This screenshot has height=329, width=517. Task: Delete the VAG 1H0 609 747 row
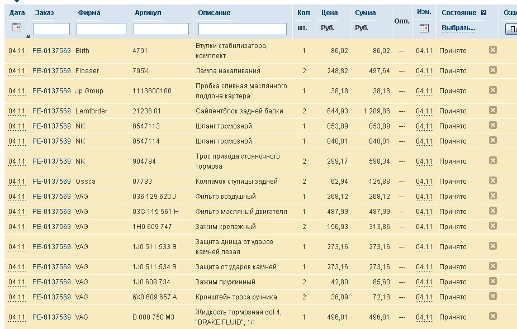coord(493,226)
